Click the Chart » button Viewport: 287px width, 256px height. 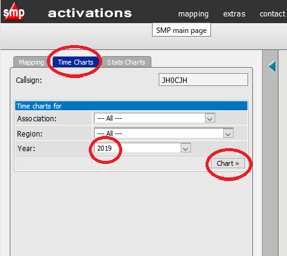(x=228, y=163)
